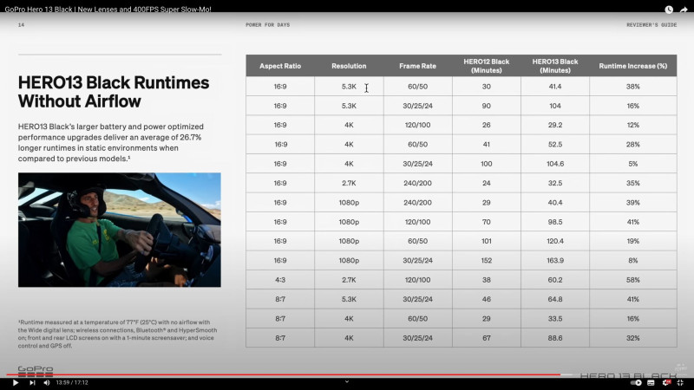694x390 pixels.
Task: Click the Runtime Increase (%) header
Action: [633, 66]
